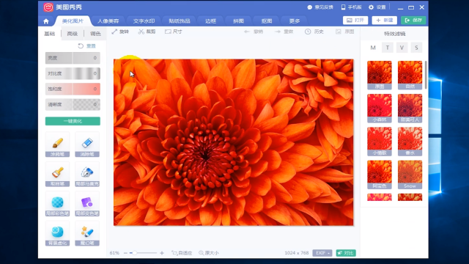Click the orange flower canvas image
The height and width of the screenshot is (264, 469).
(x=233, y=142)
